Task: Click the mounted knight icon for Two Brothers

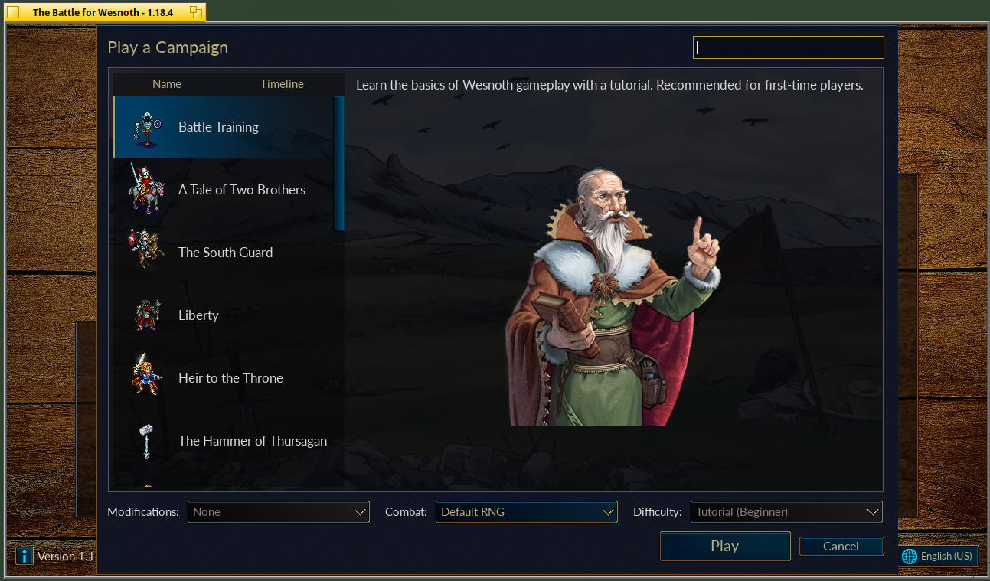Action: [146, 190]
